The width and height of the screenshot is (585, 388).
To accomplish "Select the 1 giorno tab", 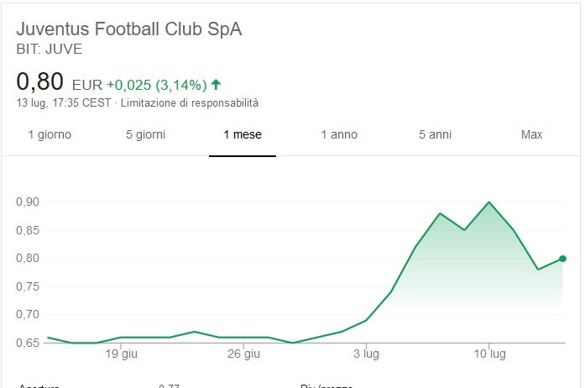I will (x=50, y=135).
